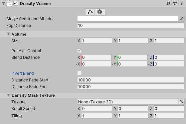Click the Tiling Z value field

pos(169,116)
